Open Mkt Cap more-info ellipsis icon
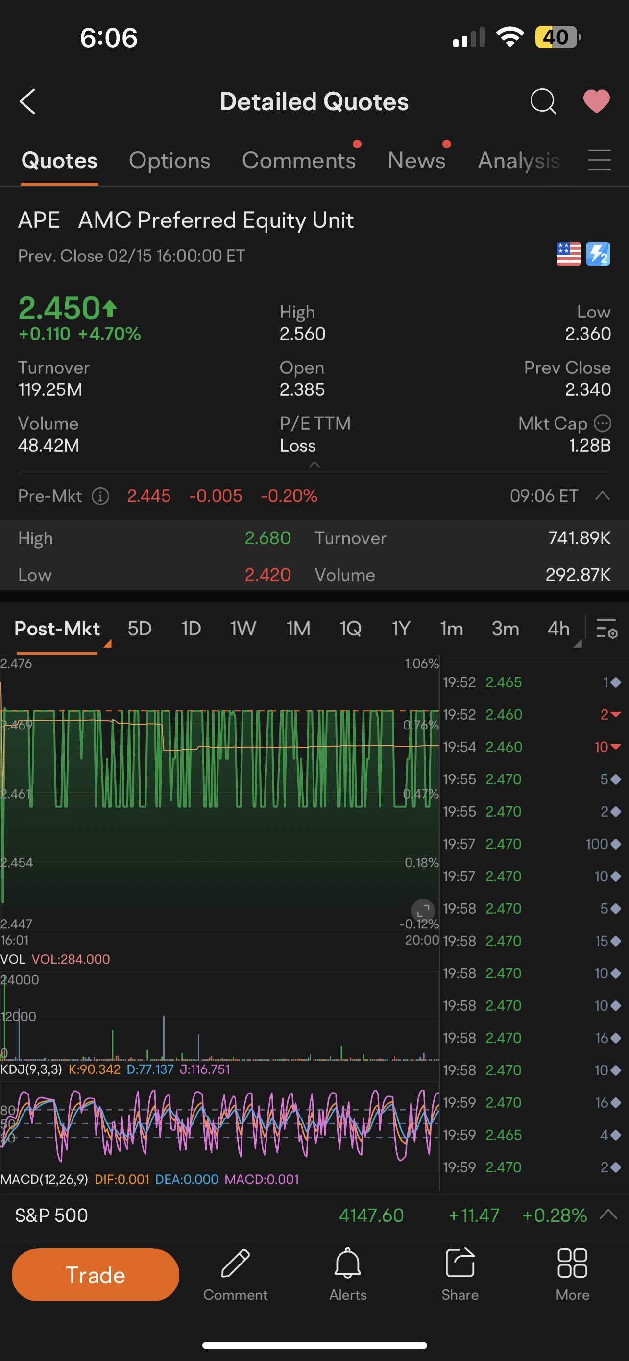The width and height of the screenshot is (629, 1361). [x=603, y=423]
